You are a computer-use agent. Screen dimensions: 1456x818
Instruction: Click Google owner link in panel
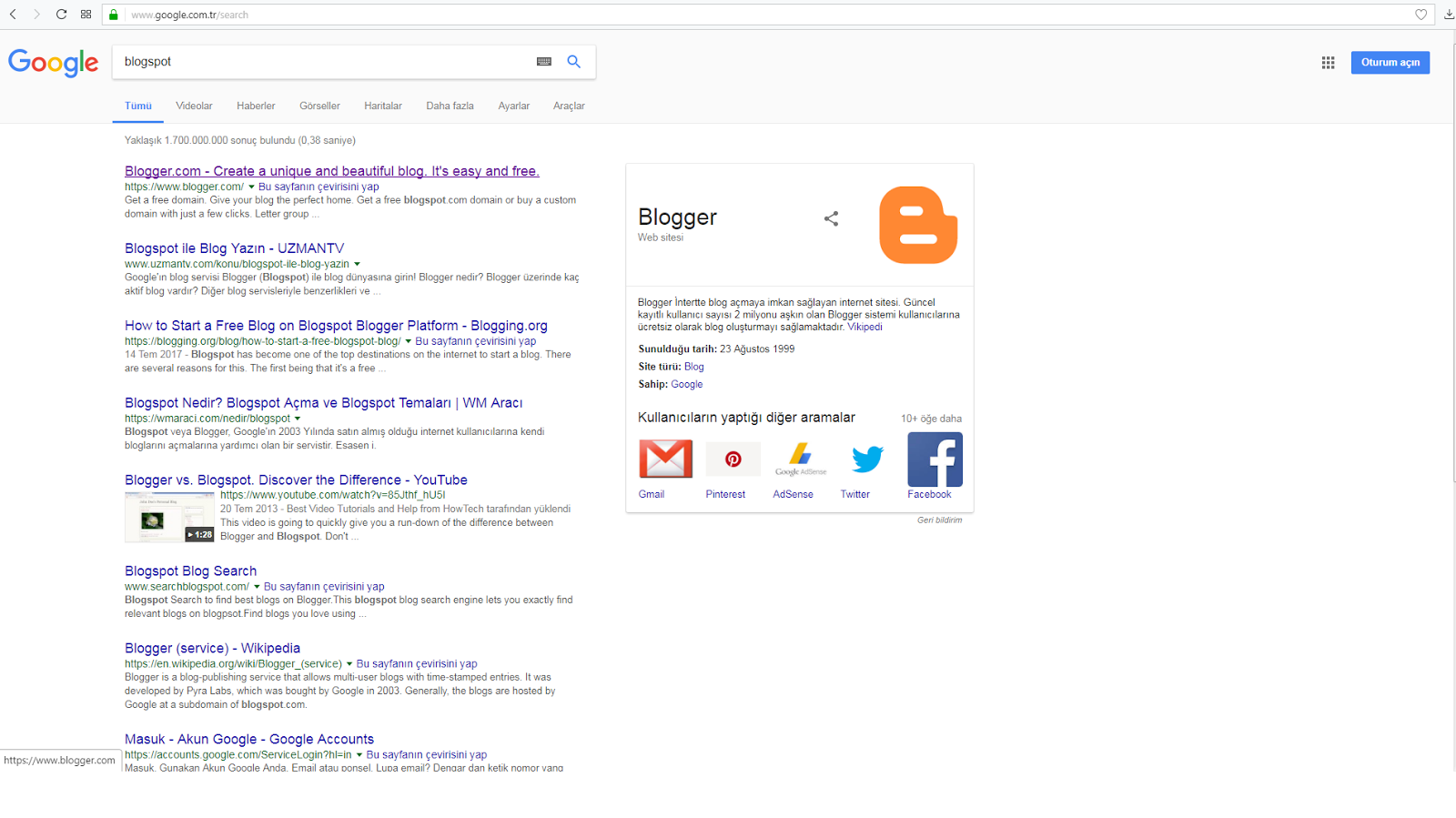coord(686,384)
